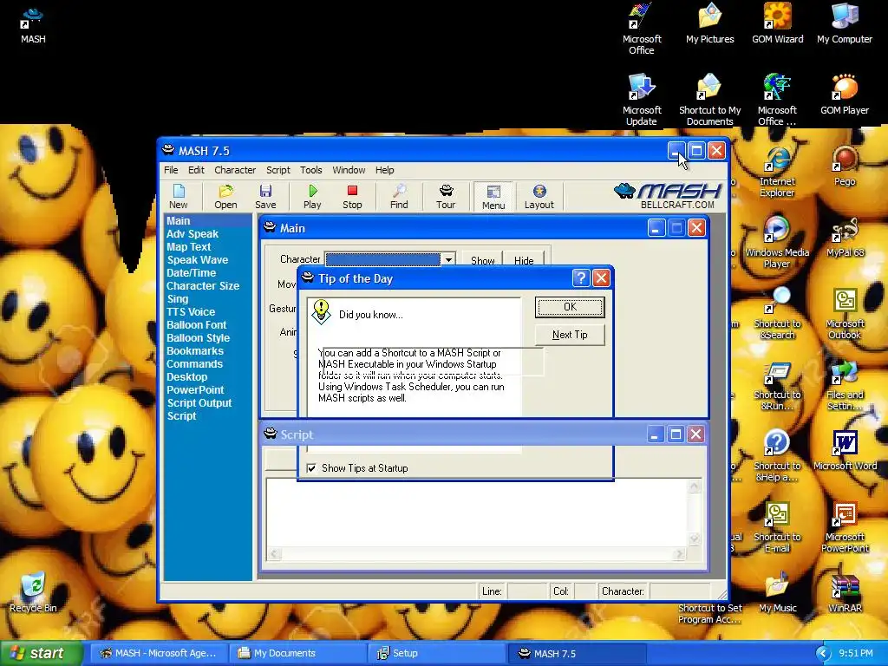Viewport: 888px width, 666px height.
Task: Select the Windows Media Player desktop icon
Action: coord(777,243)
